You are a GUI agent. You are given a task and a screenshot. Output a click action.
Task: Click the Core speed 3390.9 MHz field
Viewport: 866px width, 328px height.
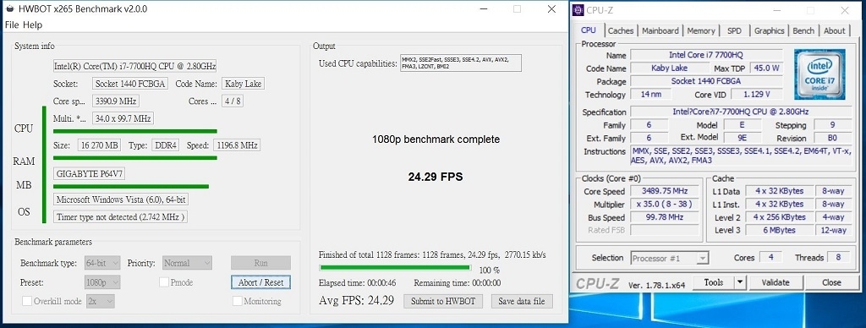coord(115,101)
